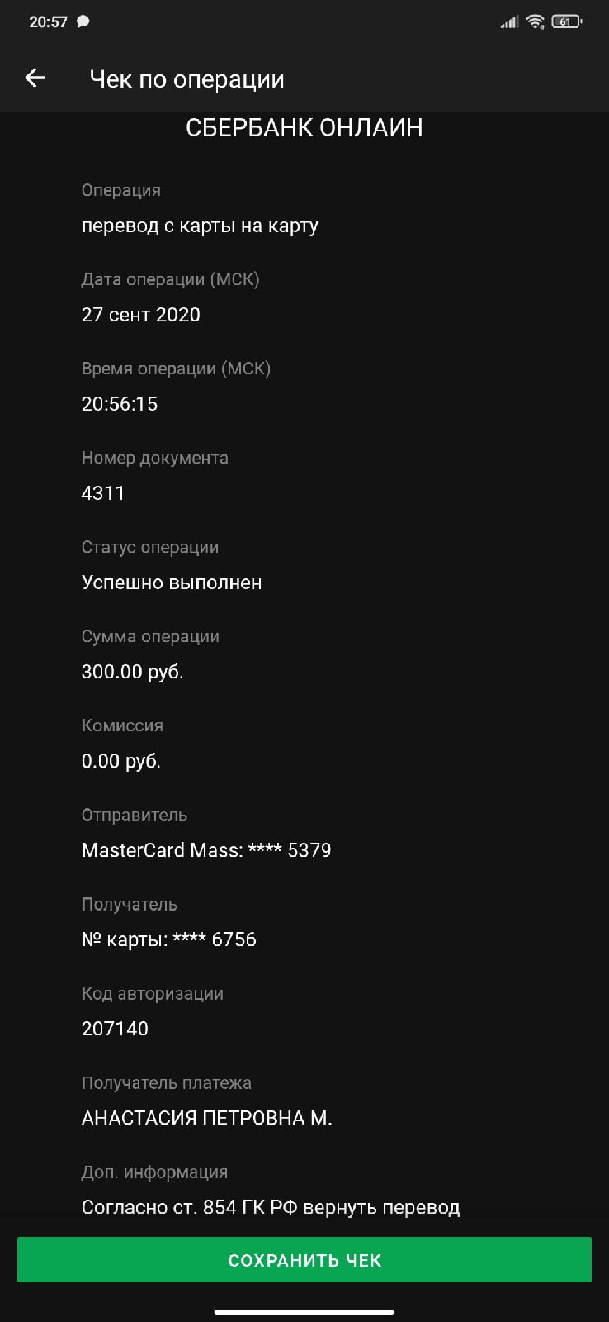The width and height of the screenshot is (609, 1322).
Task: Tap the operation time 20:56:15
Action: click(x=120, y=404)
